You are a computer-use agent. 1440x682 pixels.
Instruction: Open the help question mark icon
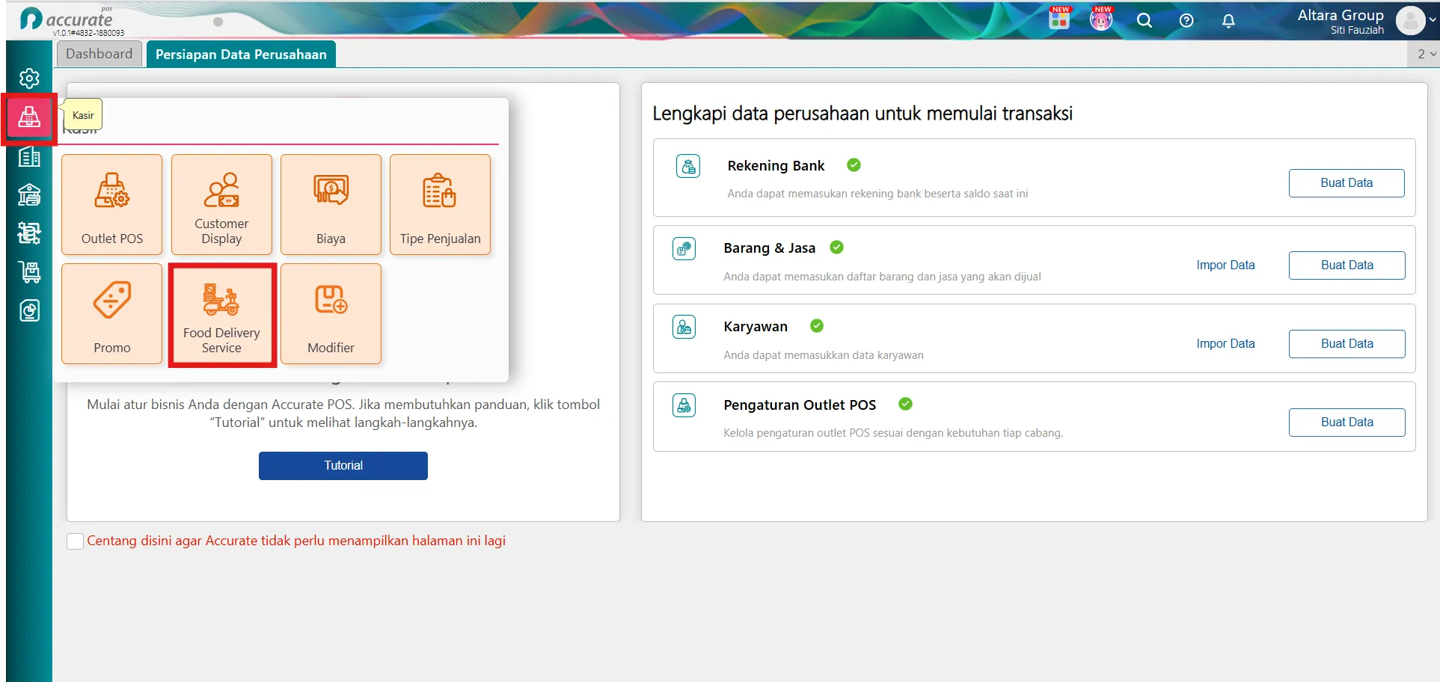click(1186, 20)
